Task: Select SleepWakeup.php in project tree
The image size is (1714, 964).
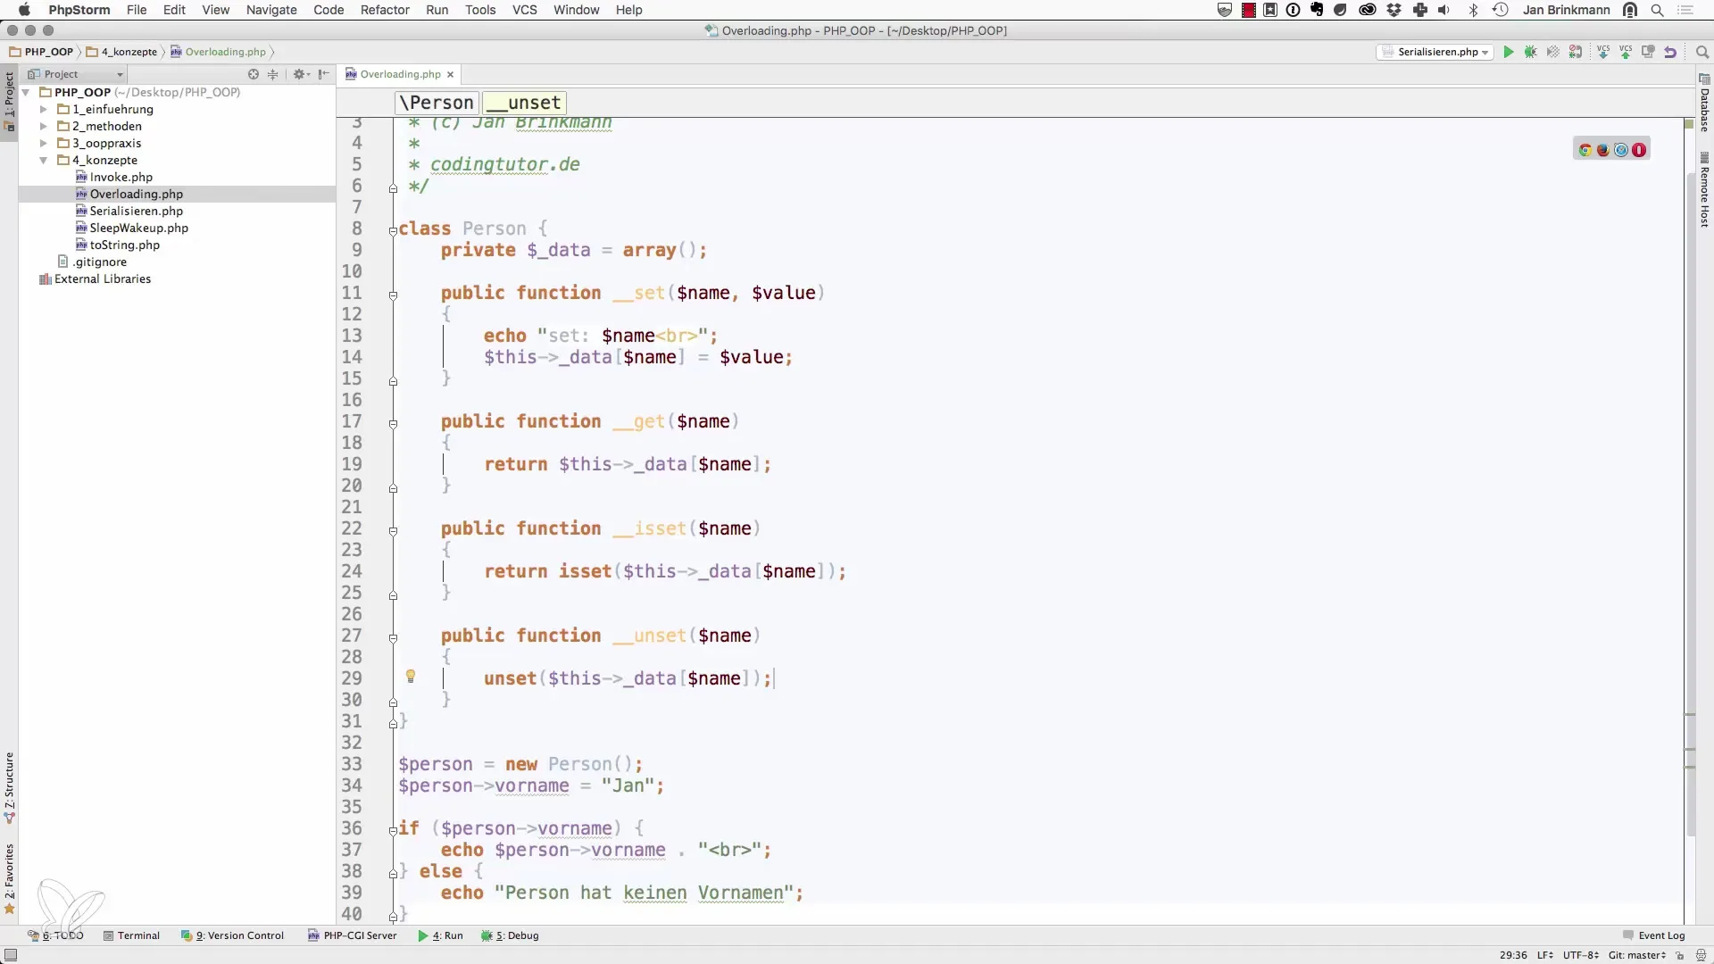Action: pyautogui.click(x=138, y=228)
